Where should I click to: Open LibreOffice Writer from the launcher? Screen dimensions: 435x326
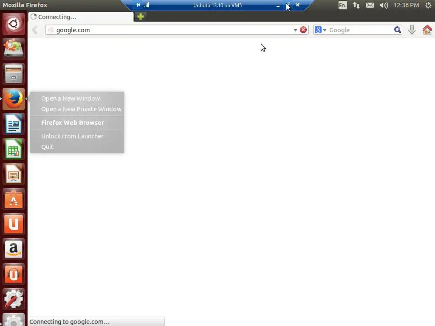13,124
